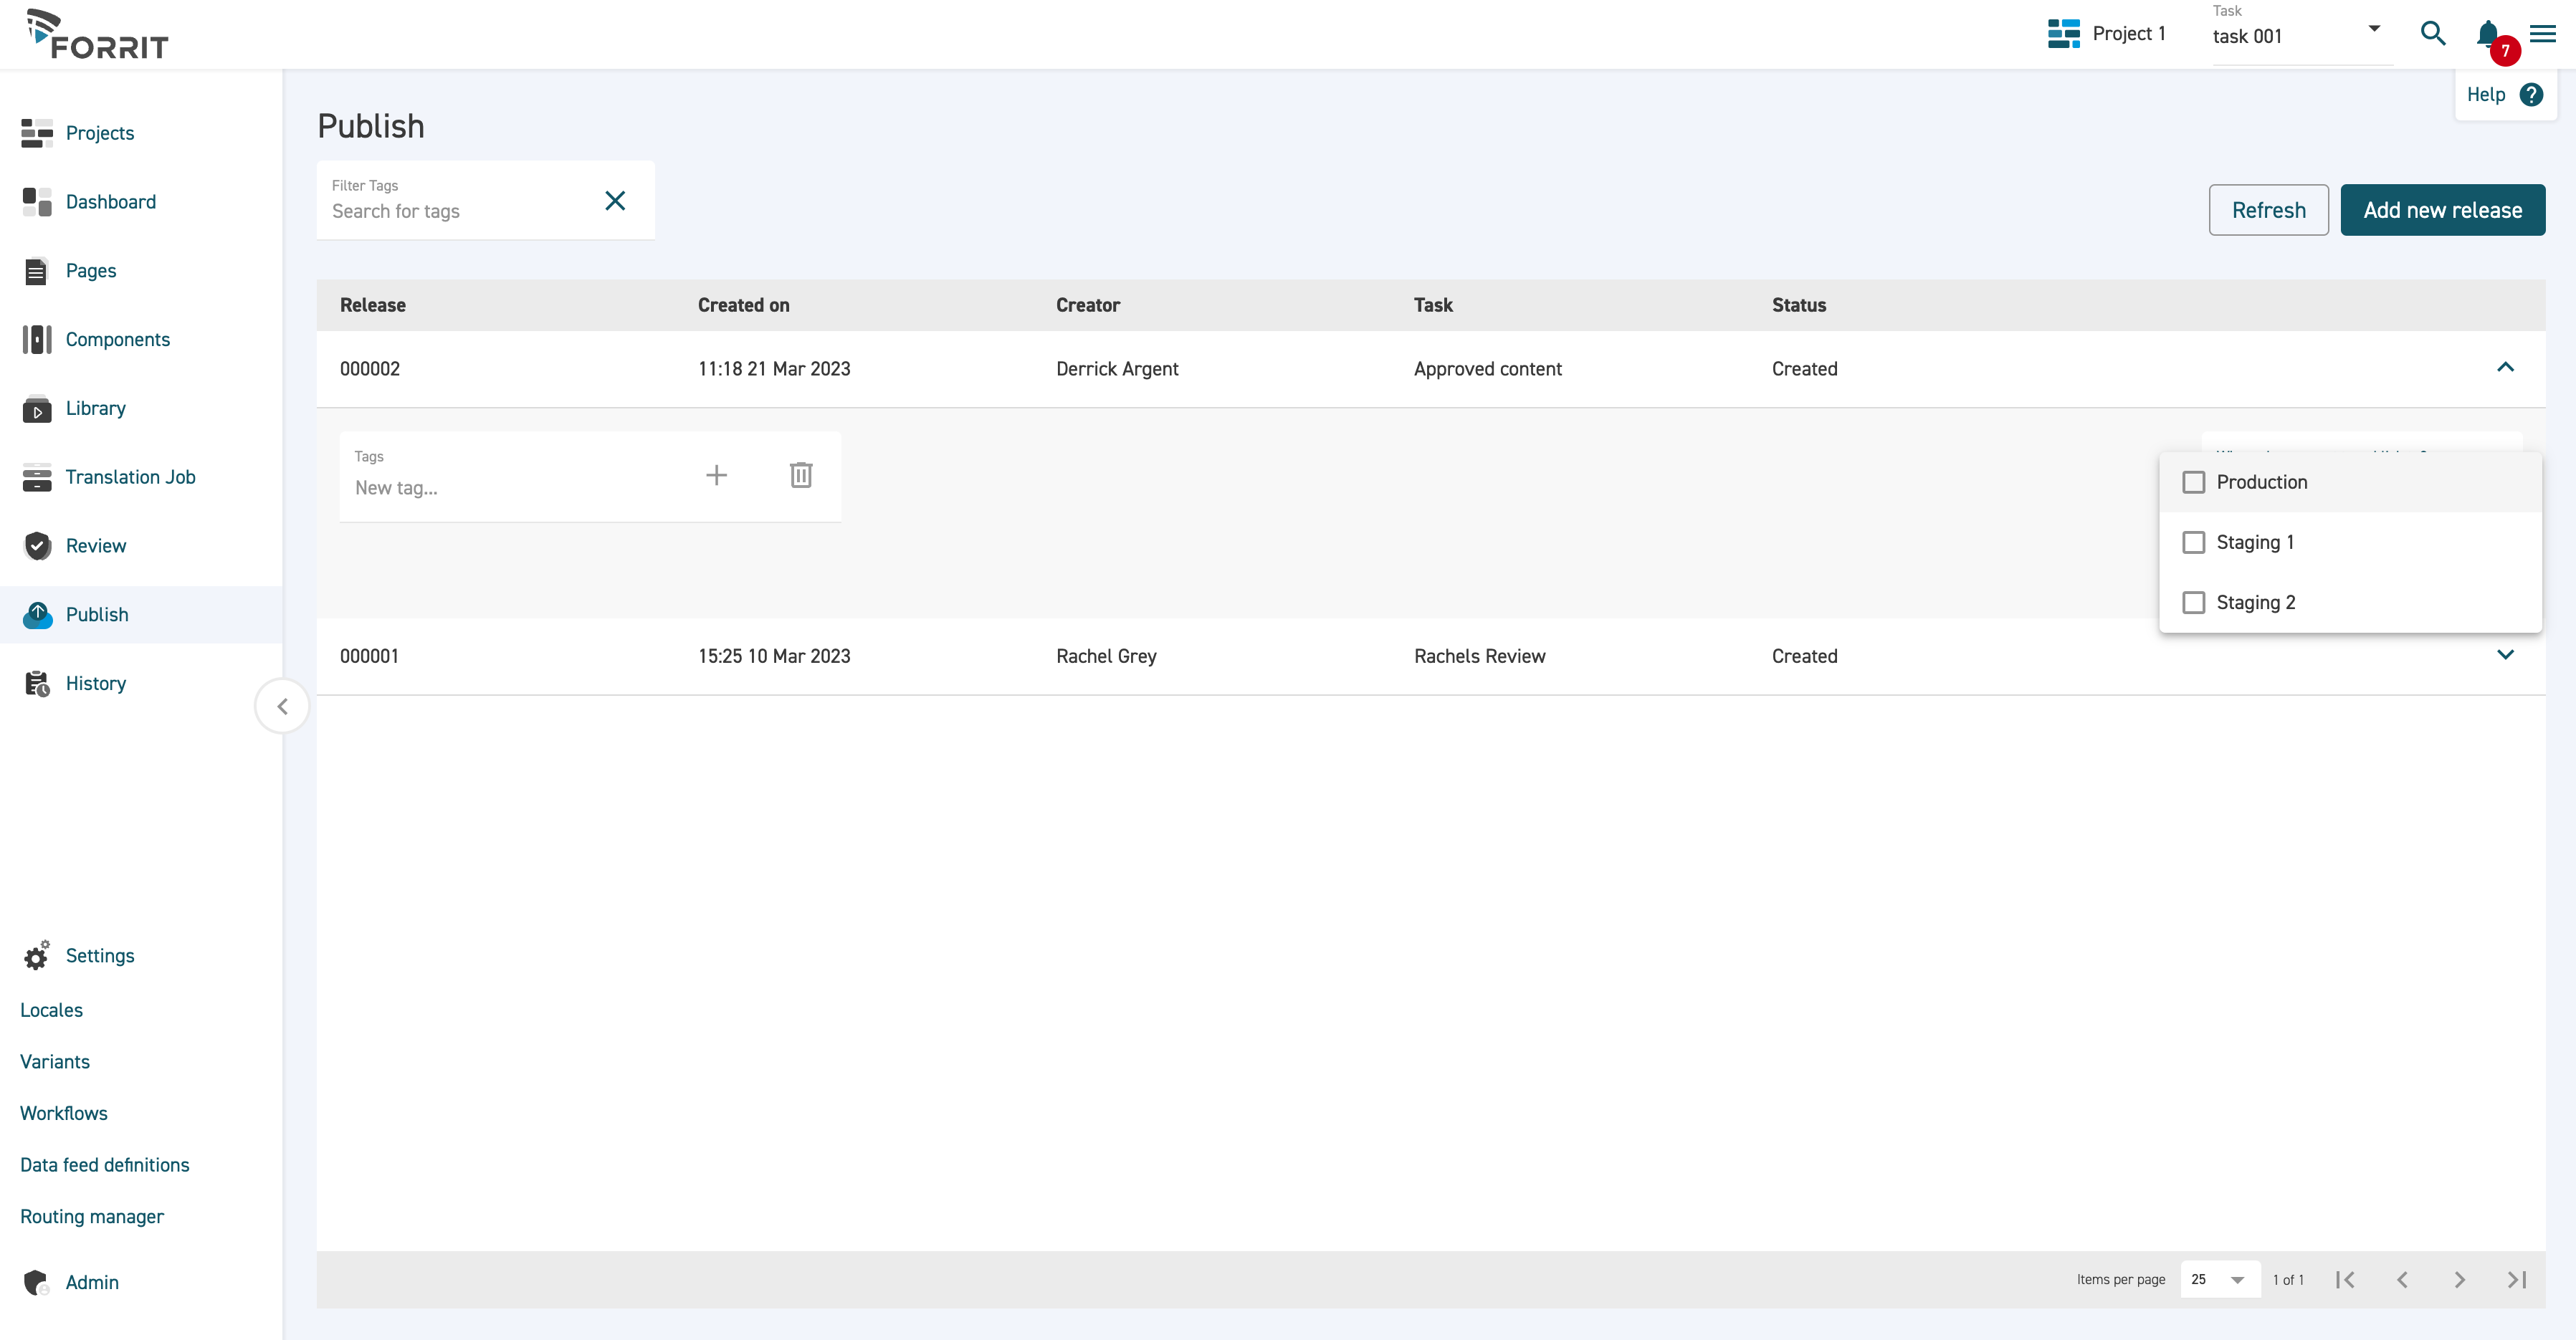Open the Task dropdown showing task 001

[x=2302, y=36]
